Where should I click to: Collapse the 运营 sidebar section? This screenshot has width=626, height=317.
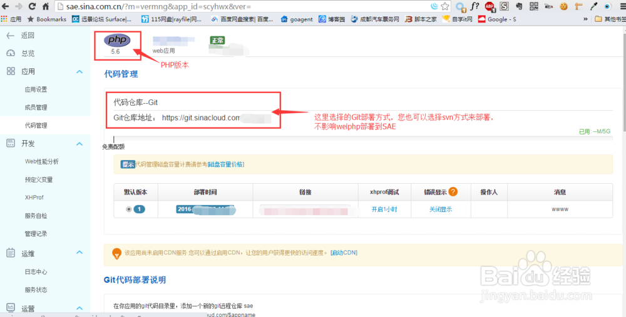[80, 308]
